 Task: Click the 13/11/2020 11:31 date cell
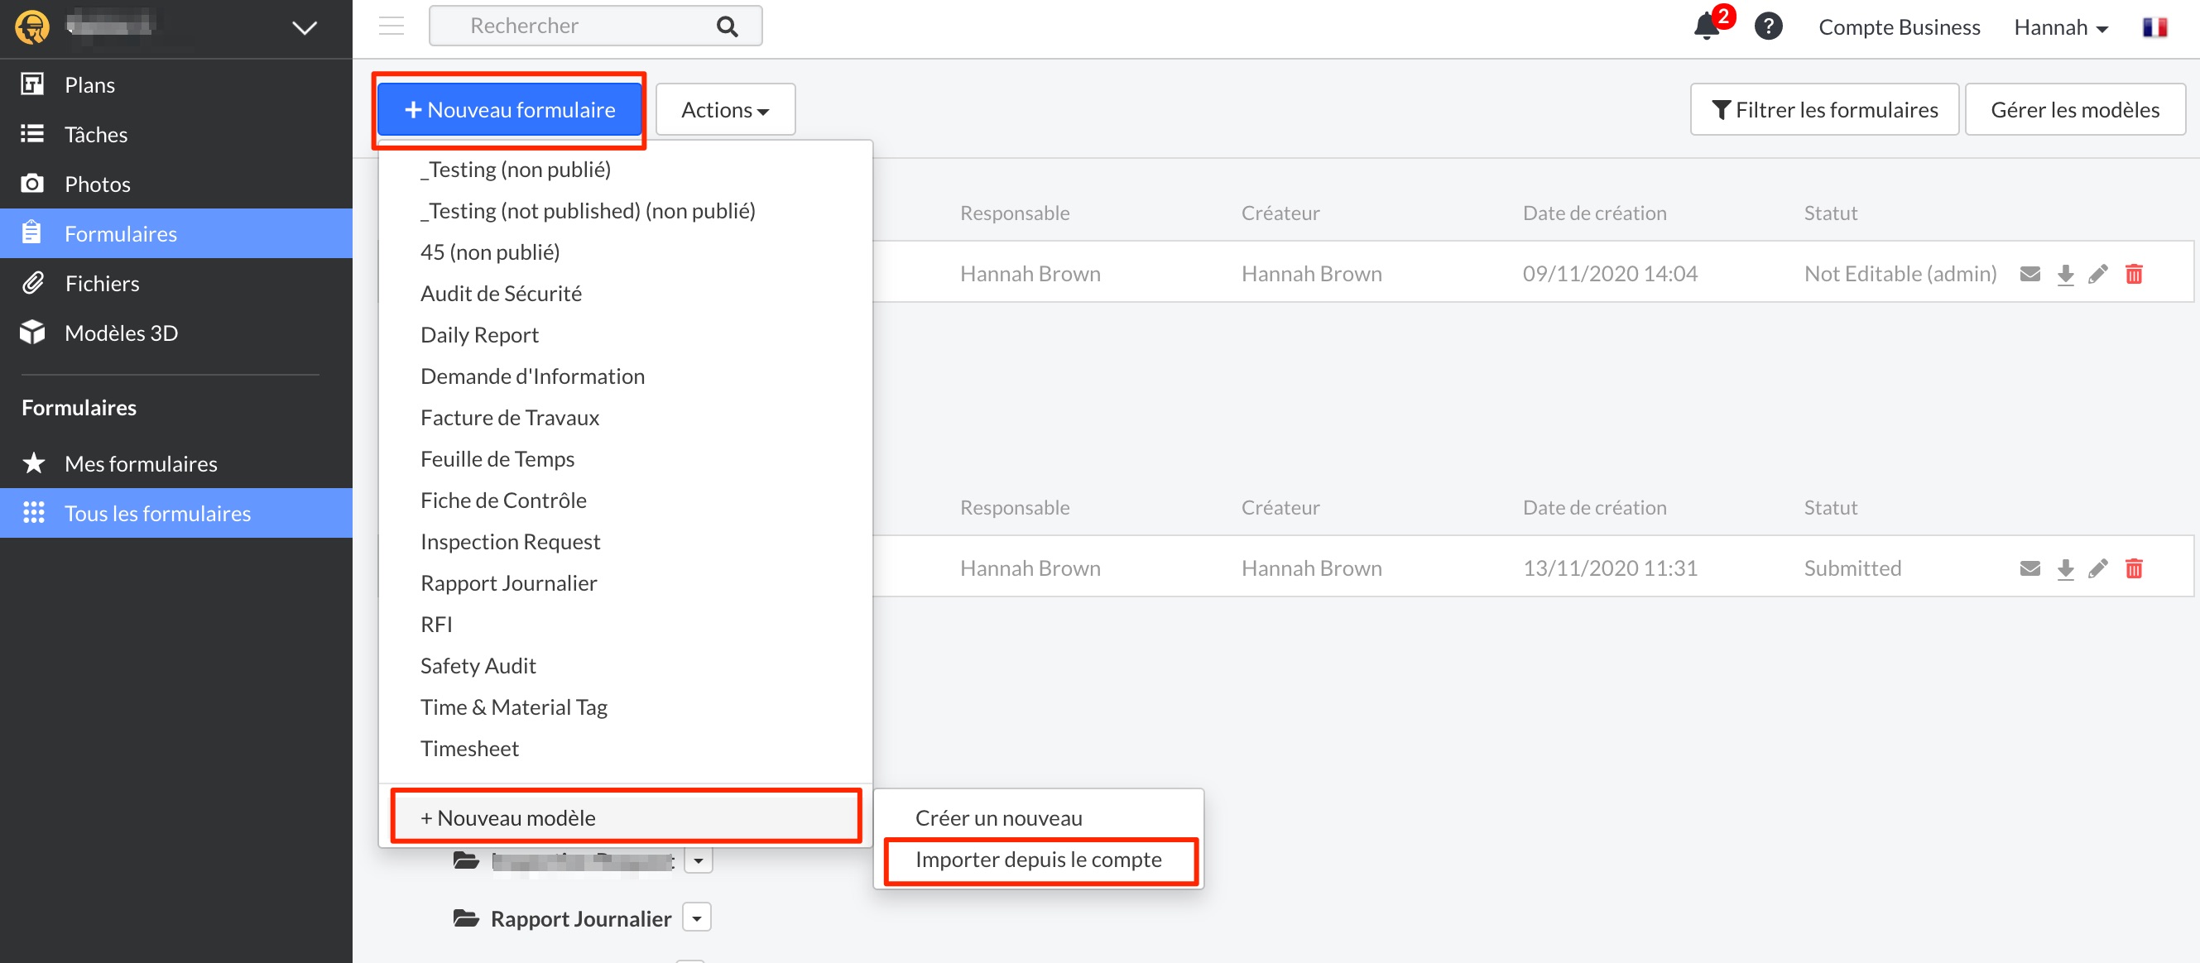pos(1609,568)
